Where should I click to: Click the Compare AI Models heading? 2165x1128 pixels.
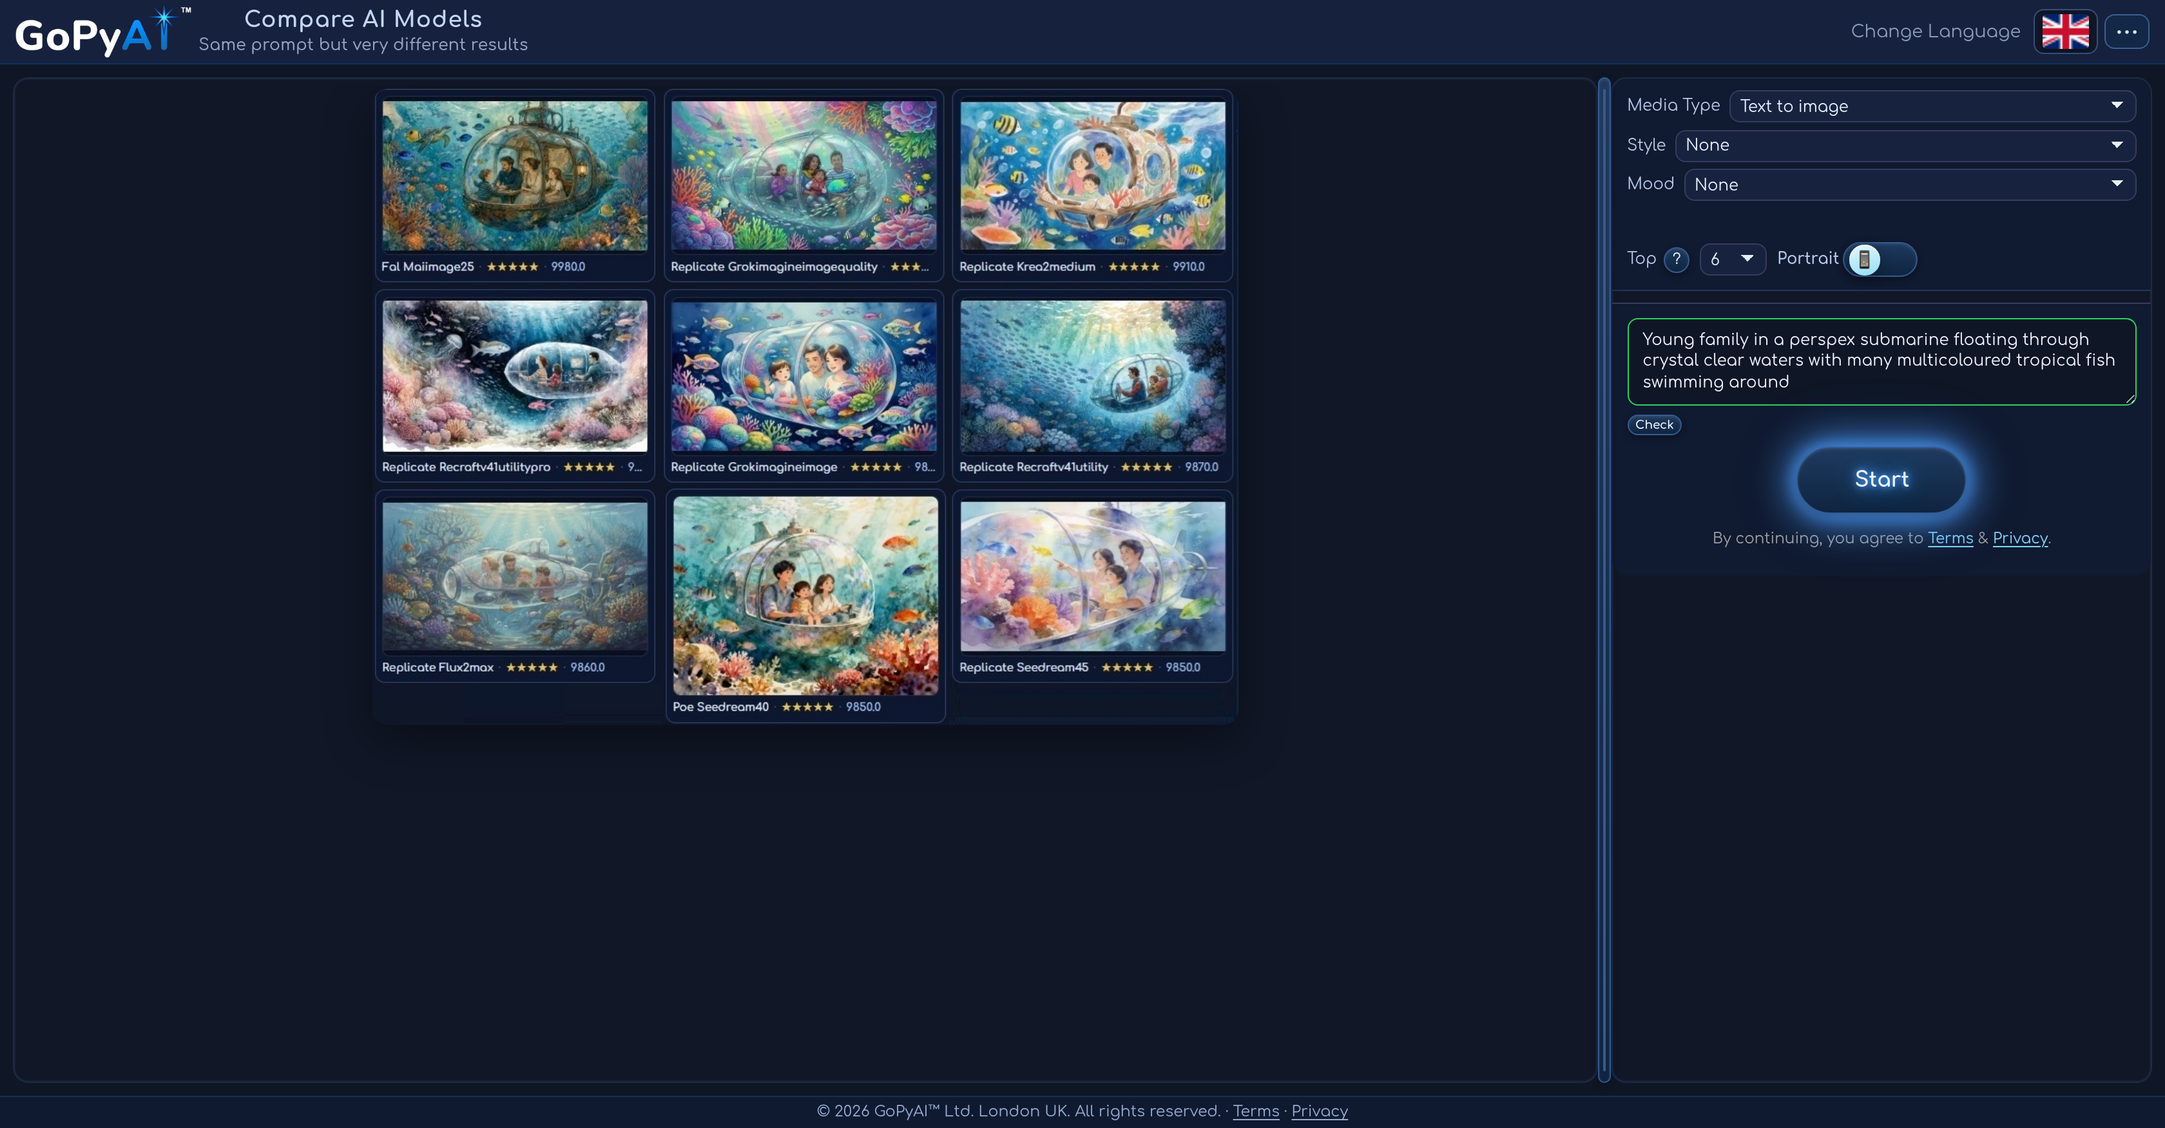pyautogui.click(x=363, y=19)
